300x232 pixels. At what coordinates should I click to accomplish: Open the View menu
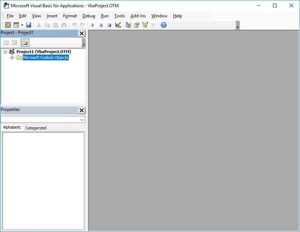[36, 16]
